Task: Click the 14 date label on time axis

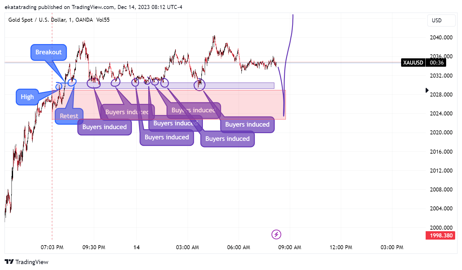Action: point(136,247)
